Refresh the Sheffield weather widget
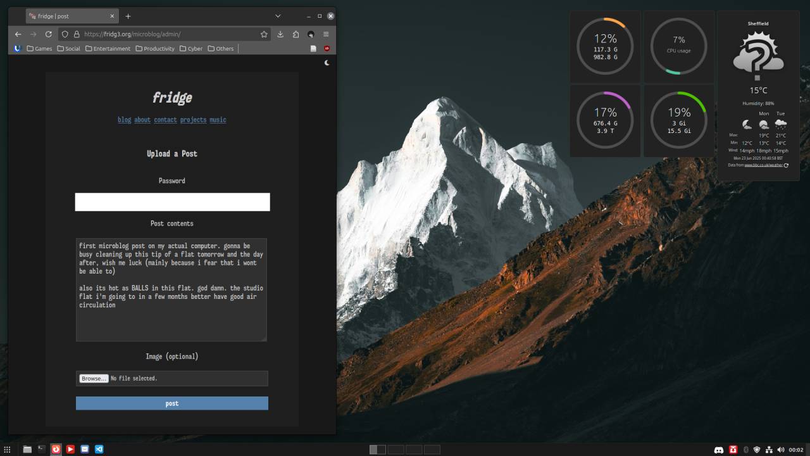The image size is (810, 456). (786, 165)
